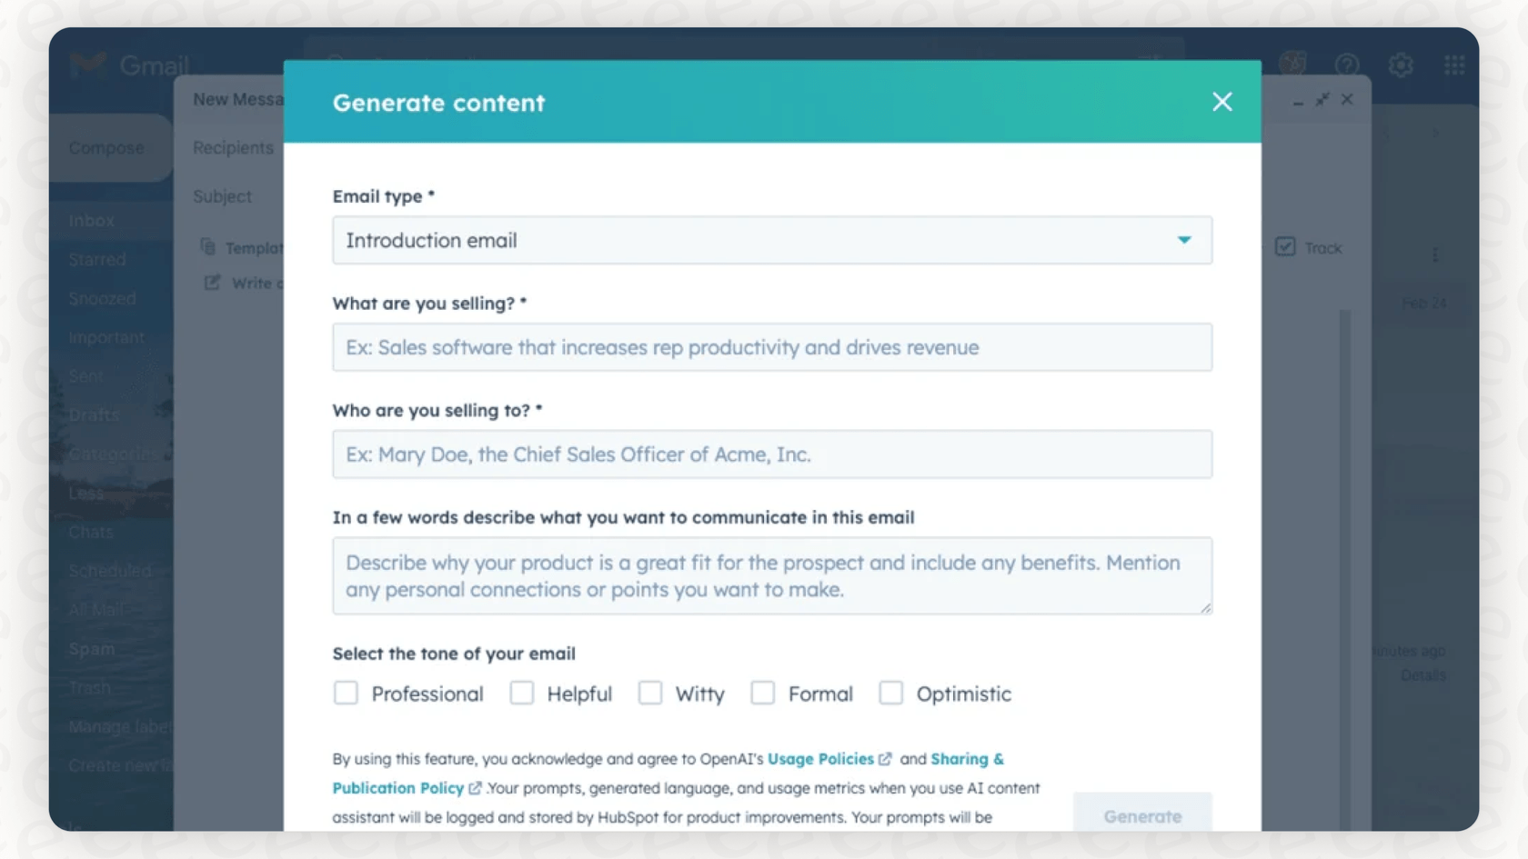Open the Google apps grid icon

(1456, 65)
